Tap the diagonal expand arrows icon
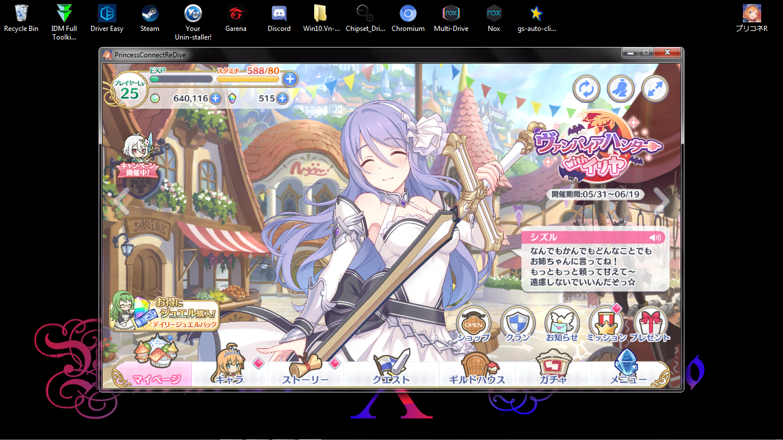Screen dimensions: 783x440 click(x=655, y=89)
